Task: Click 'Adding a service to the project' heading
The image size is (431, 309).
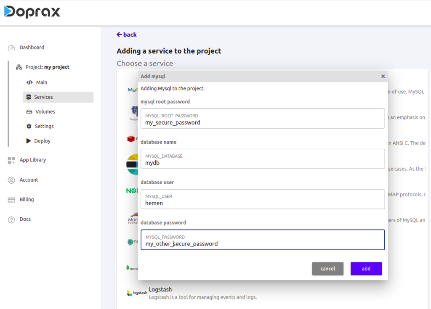Action: (169, 51)
